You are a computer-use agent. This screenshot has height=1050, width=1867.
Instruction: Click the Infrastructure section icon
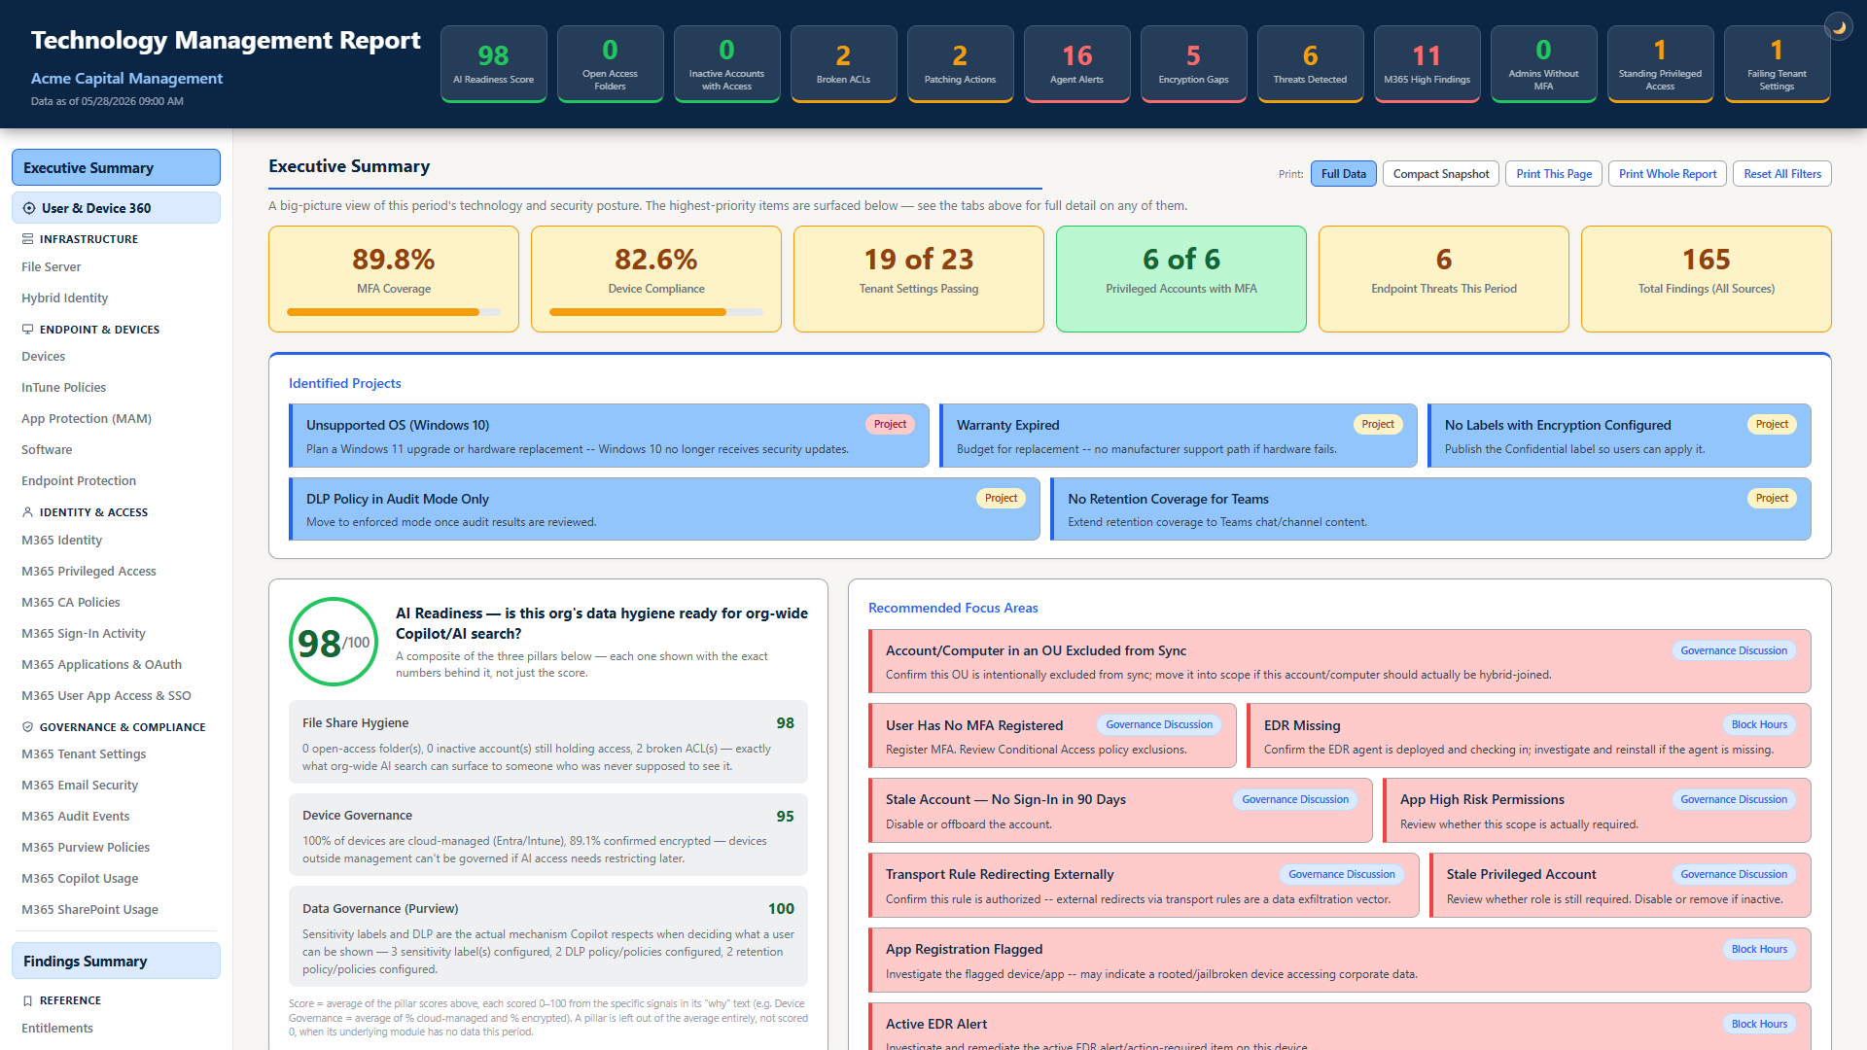[x=27, y=239]
